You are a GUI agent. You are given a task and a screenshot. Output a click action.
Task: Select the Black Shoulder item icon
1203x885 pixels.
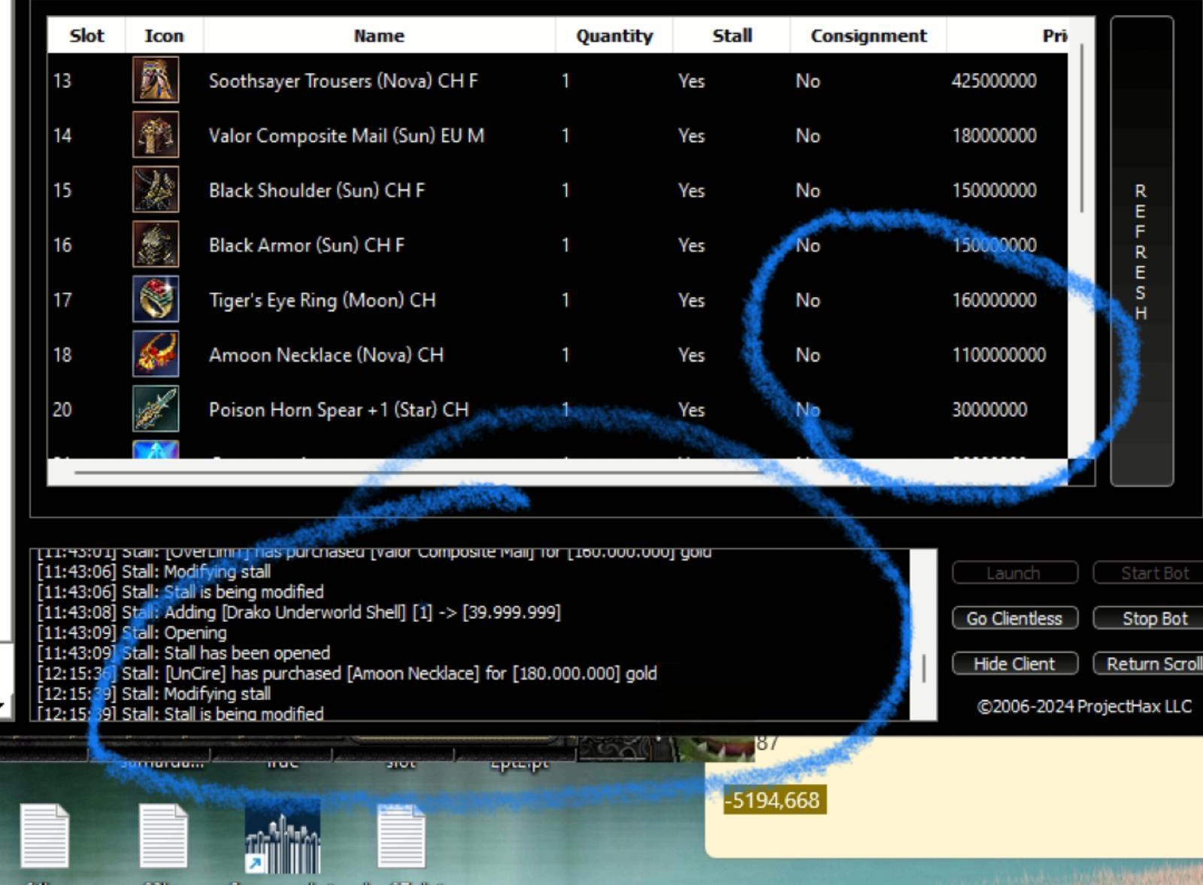coord(156,189)
